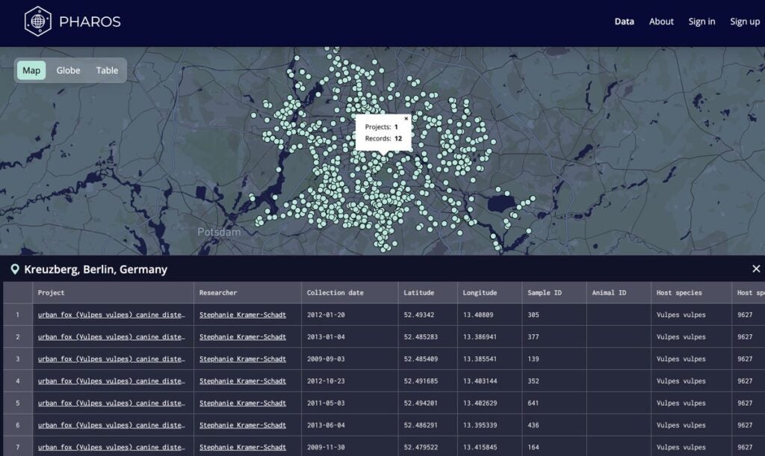Open urban fox project link in row 6
This screenshot has width=765, height=456.
(111, 425)
